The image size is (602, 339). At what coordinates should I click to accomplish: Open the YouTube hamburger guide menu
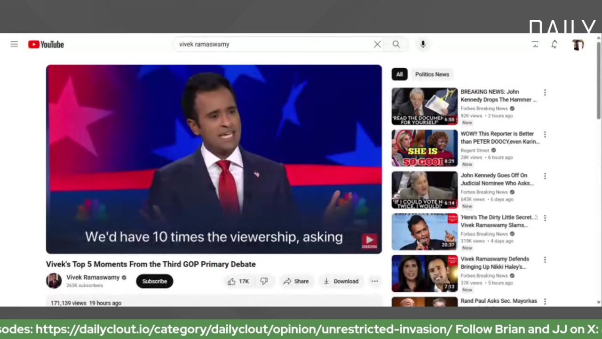(x=14, y=44)
